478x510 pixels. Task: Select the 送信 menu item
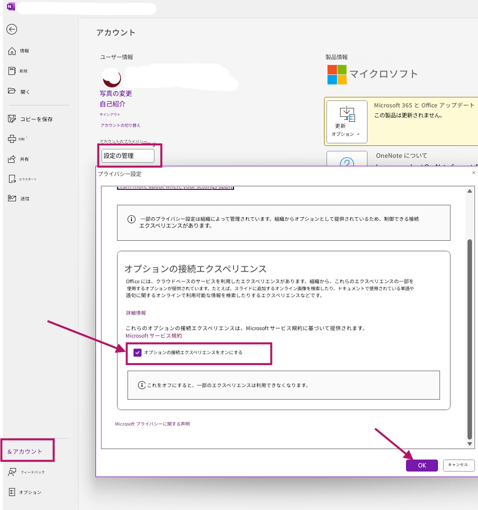[x=24, y=199]
